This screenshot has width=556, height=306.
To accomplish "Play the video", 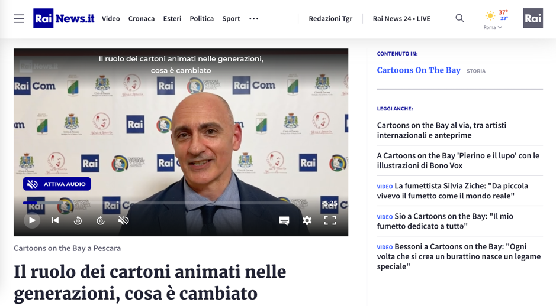I will click(x=32, y=220).
